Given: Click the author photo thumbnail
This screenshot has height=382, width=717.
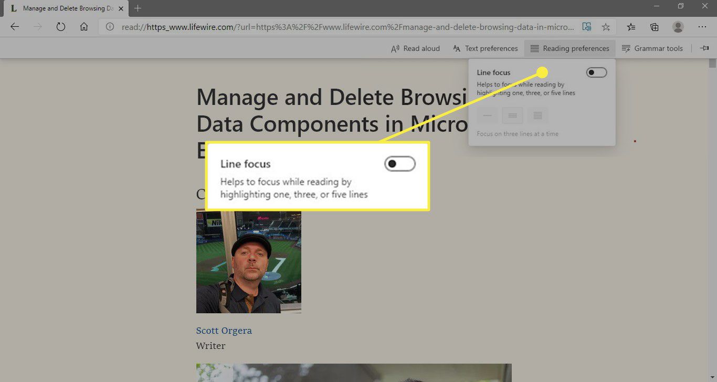Looking at the screenshot, I should 249,262.
